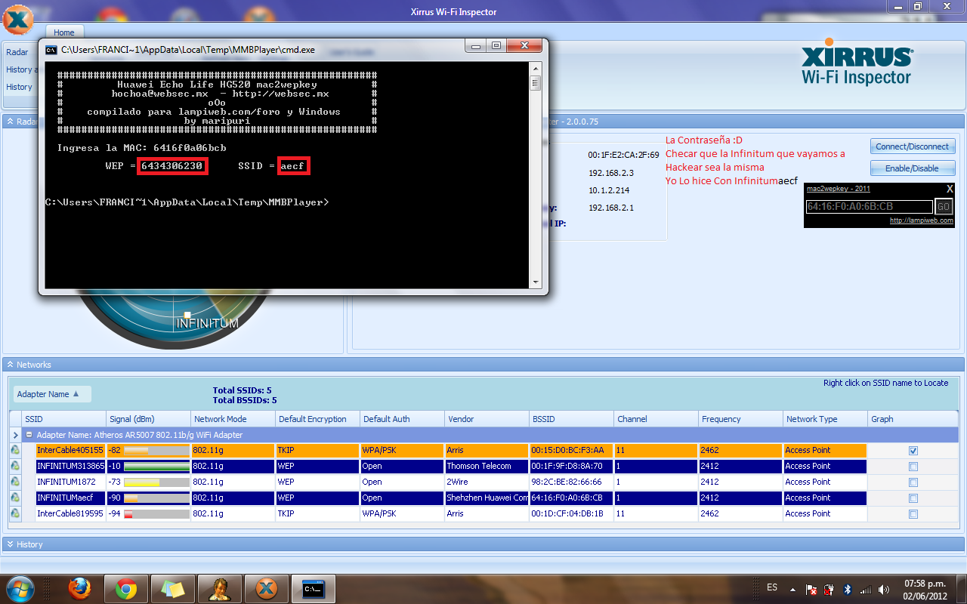967x604 pixels.
Task: Switch to Xirrus Wi-Fi Inspector taskbar button
Action: pos(266,589)
